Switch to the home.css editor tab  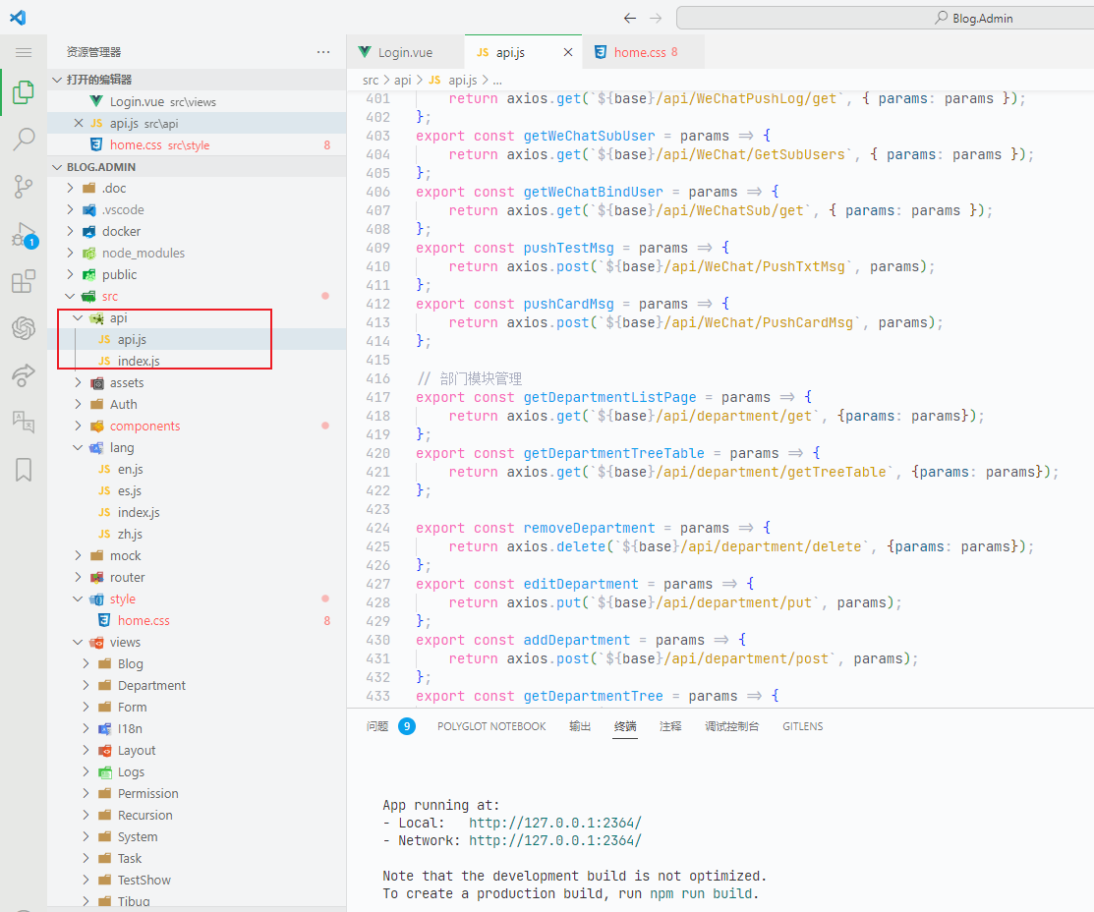point(639,52)
